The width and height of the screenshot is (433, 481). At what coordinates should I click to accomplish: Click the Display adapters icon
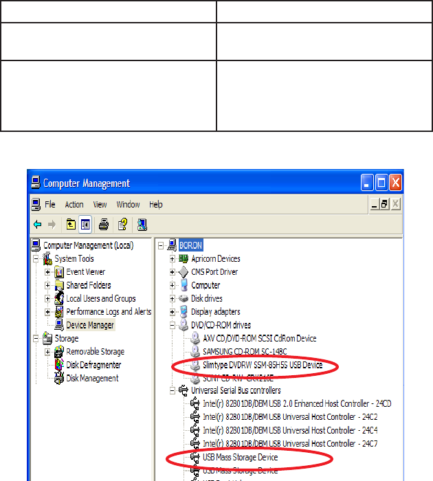184,312
